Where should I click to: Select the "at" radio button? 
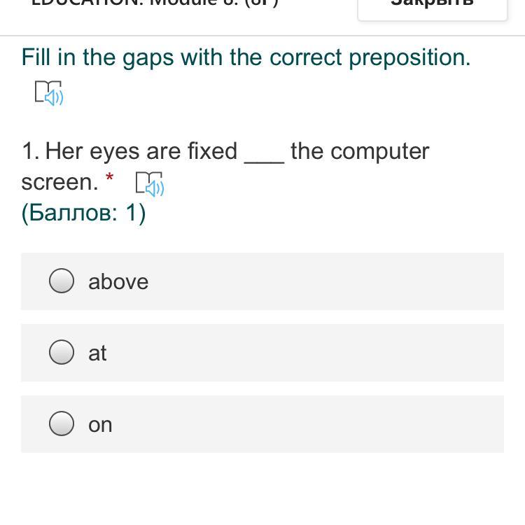(62, 353)
